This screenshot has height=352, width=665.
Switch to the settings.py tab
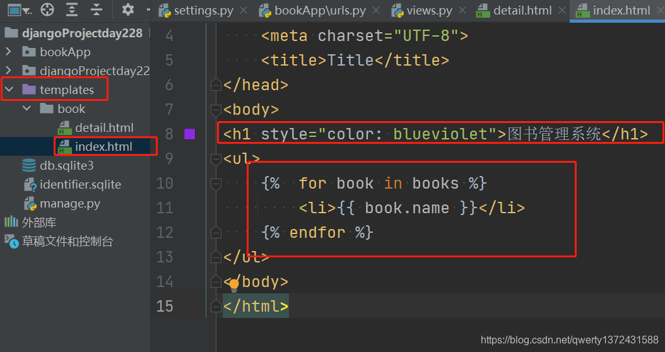[204, 11]
